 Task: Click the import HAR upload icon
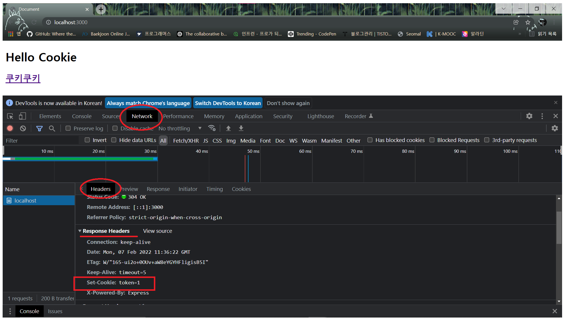click(x=228, y=128)
